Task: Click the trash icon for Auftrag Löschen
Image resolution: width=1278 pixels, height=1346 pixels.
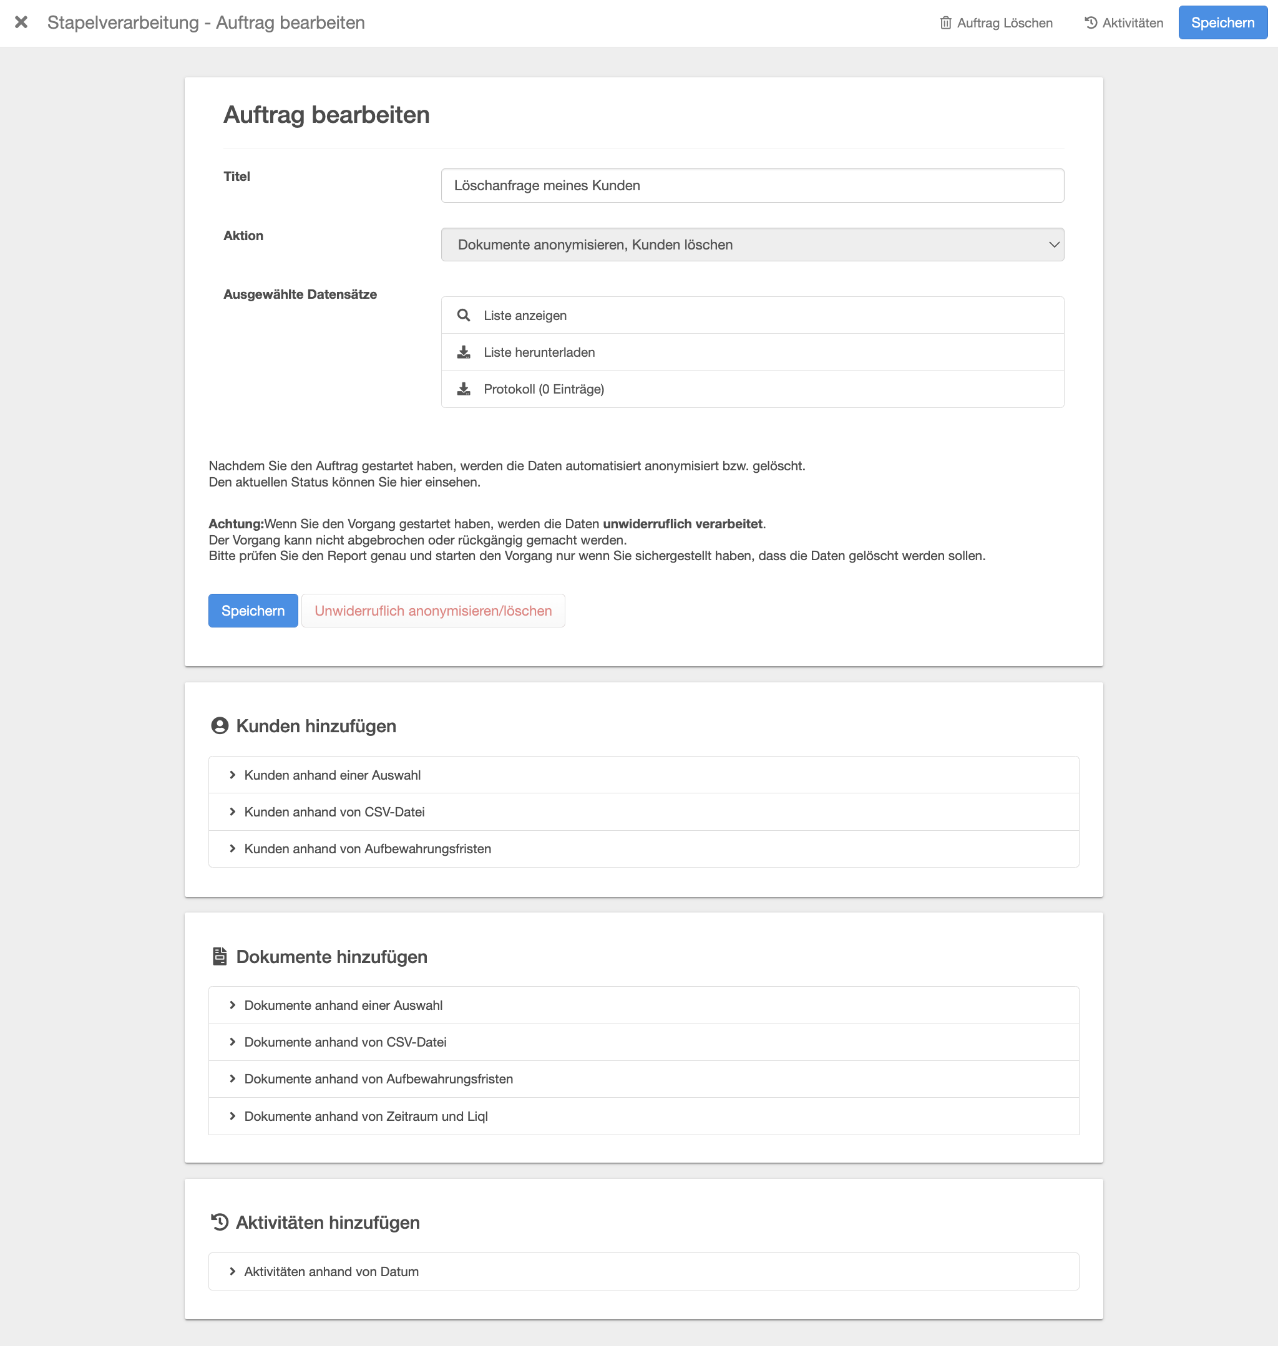Action: pos(945,23)
